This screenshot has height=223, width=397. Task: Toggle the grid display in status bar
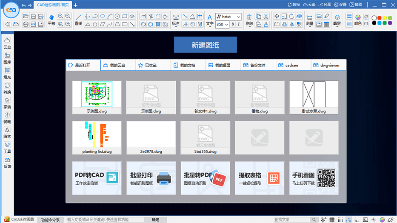[332, 220]
